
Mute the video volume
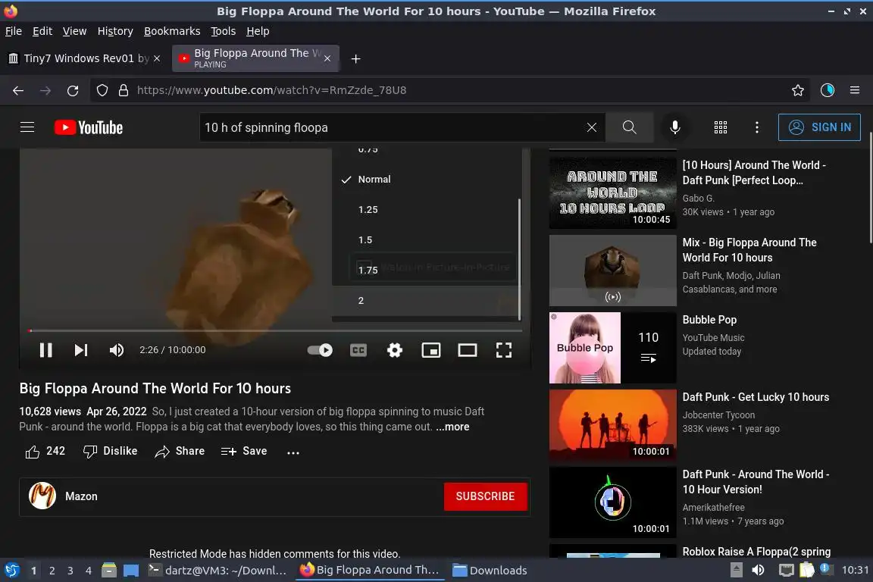click(117, 350)
